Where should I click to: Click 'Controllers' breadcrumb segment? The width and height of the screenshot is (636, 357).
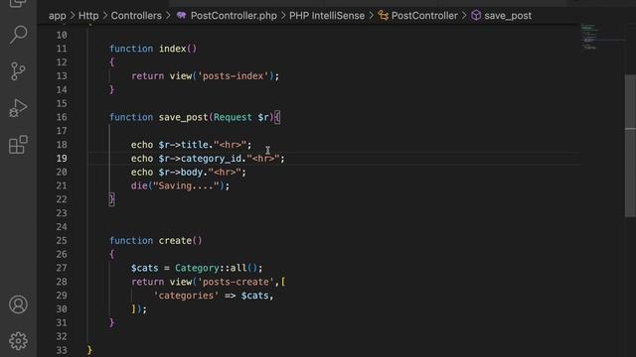coord(136,16)
